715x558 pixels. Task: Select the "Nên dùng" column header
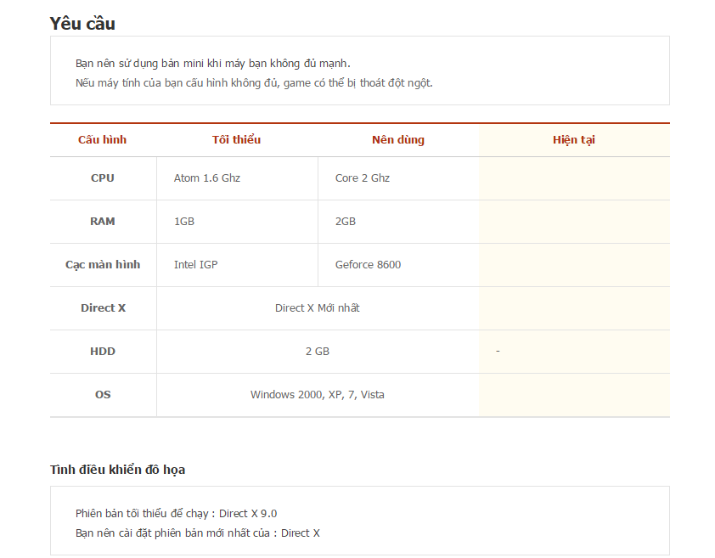click(397, 140)
